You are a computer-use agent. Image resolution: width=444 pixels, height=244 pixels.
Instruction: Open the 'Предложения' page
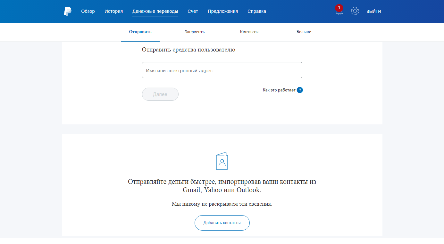(x=222, y=11)
